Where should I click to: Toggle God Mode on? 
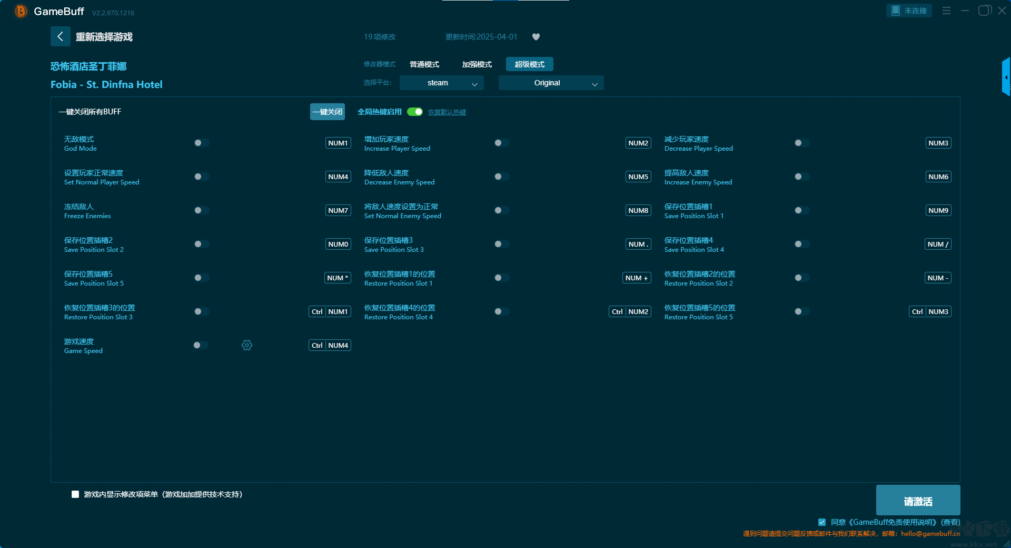point(201,143)
